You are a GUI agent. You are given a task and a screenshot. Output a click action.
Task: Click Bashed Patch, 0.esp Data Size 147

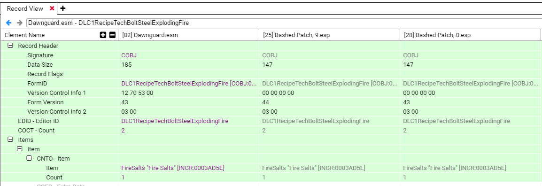tap(408, 65)
